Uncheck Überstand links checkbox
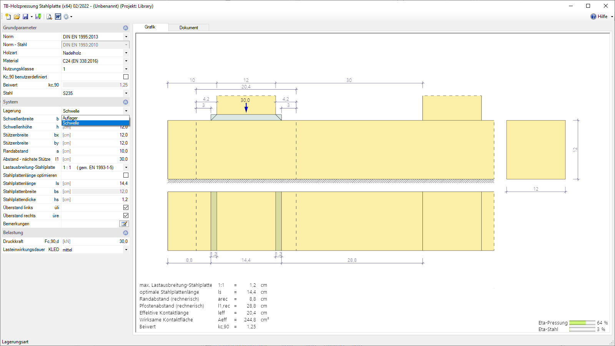The height and width of the screenshot is (346, 615). click(x=126, y=208)
